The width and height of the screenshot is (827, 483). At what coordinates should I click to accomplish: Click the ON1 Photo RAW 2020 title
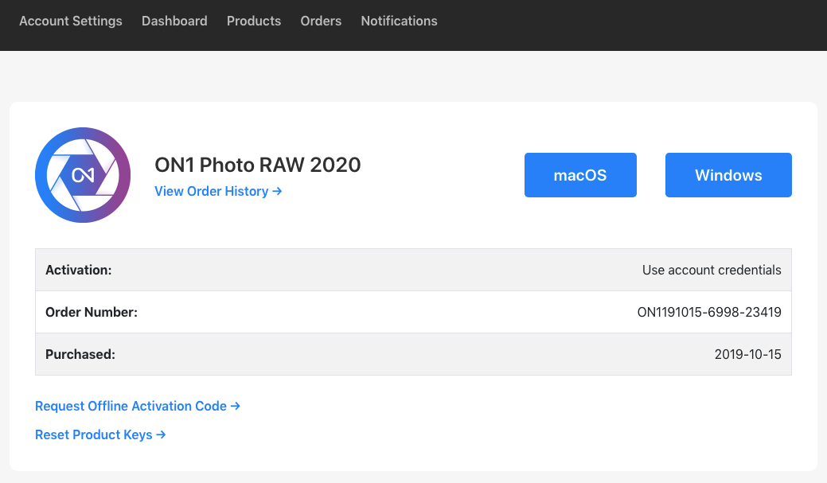point(257,165)
